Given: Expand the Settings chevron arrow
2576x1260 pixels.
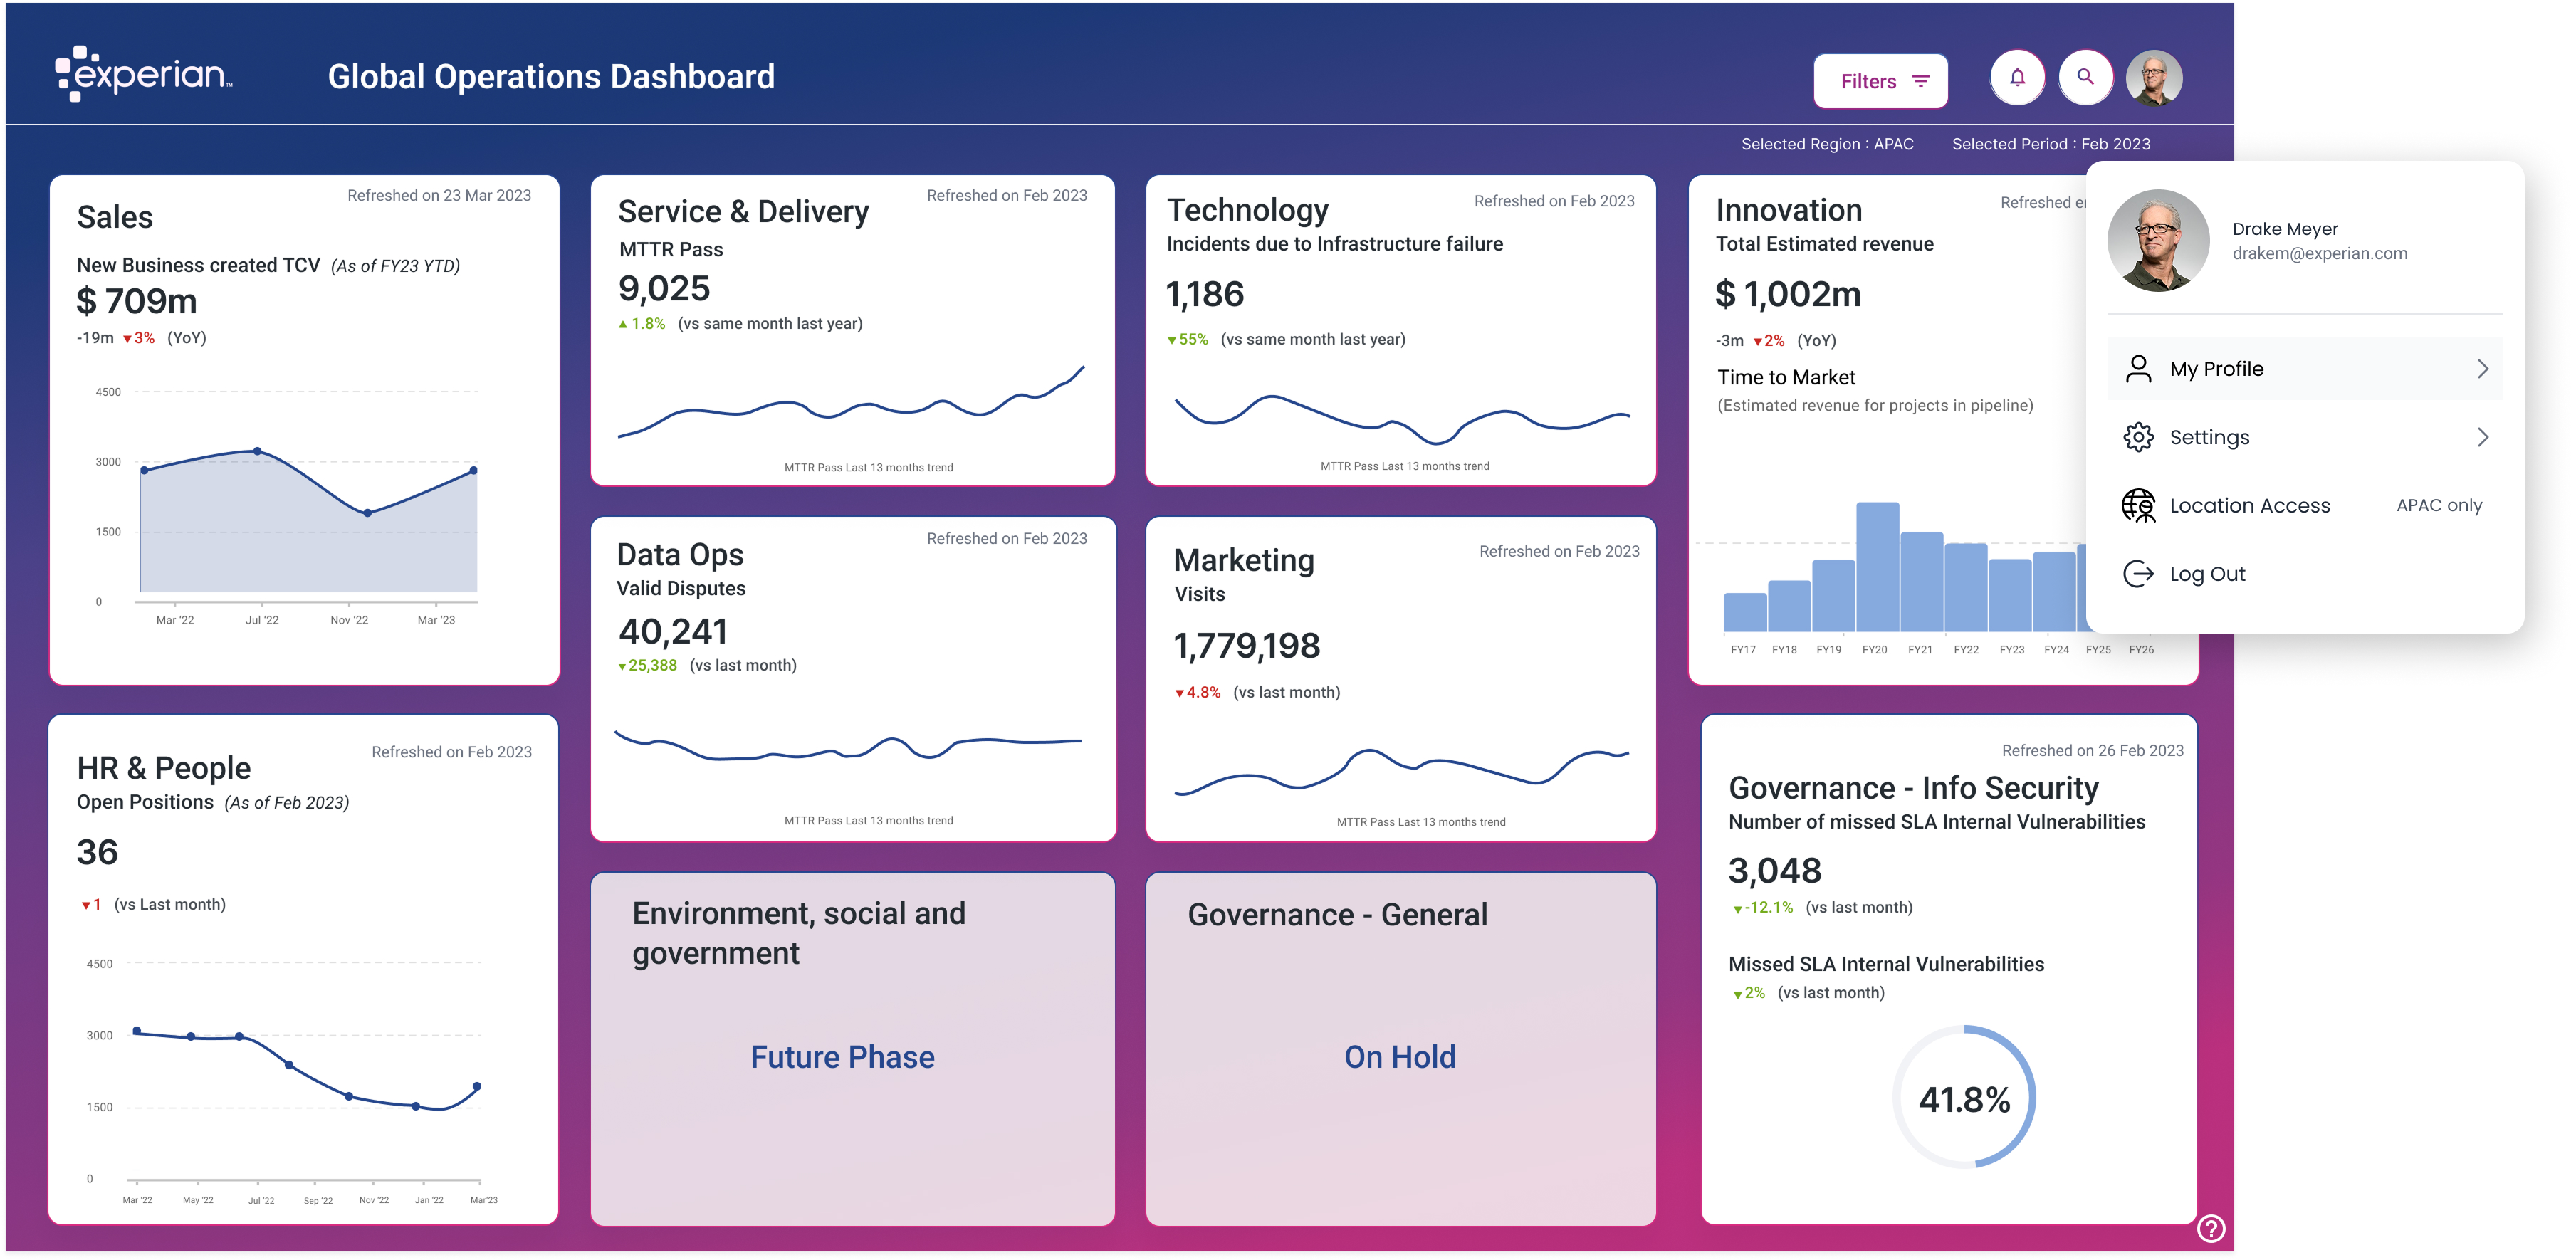Looking at the screenshot, I should [2482, 437].
